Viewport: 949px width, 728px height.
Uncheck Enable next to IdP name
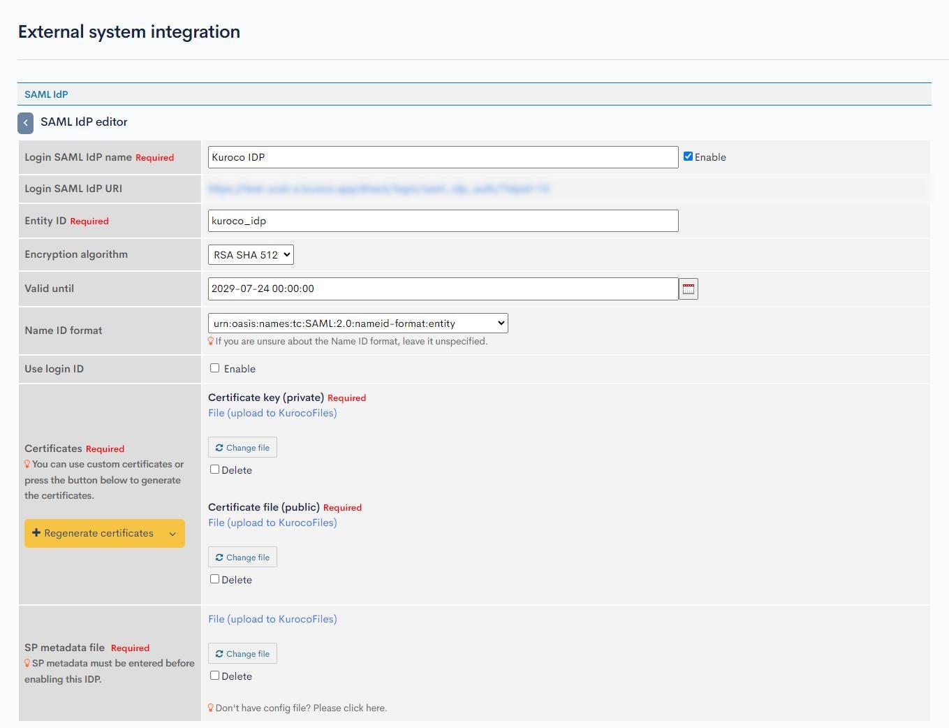tap(688, 156)
